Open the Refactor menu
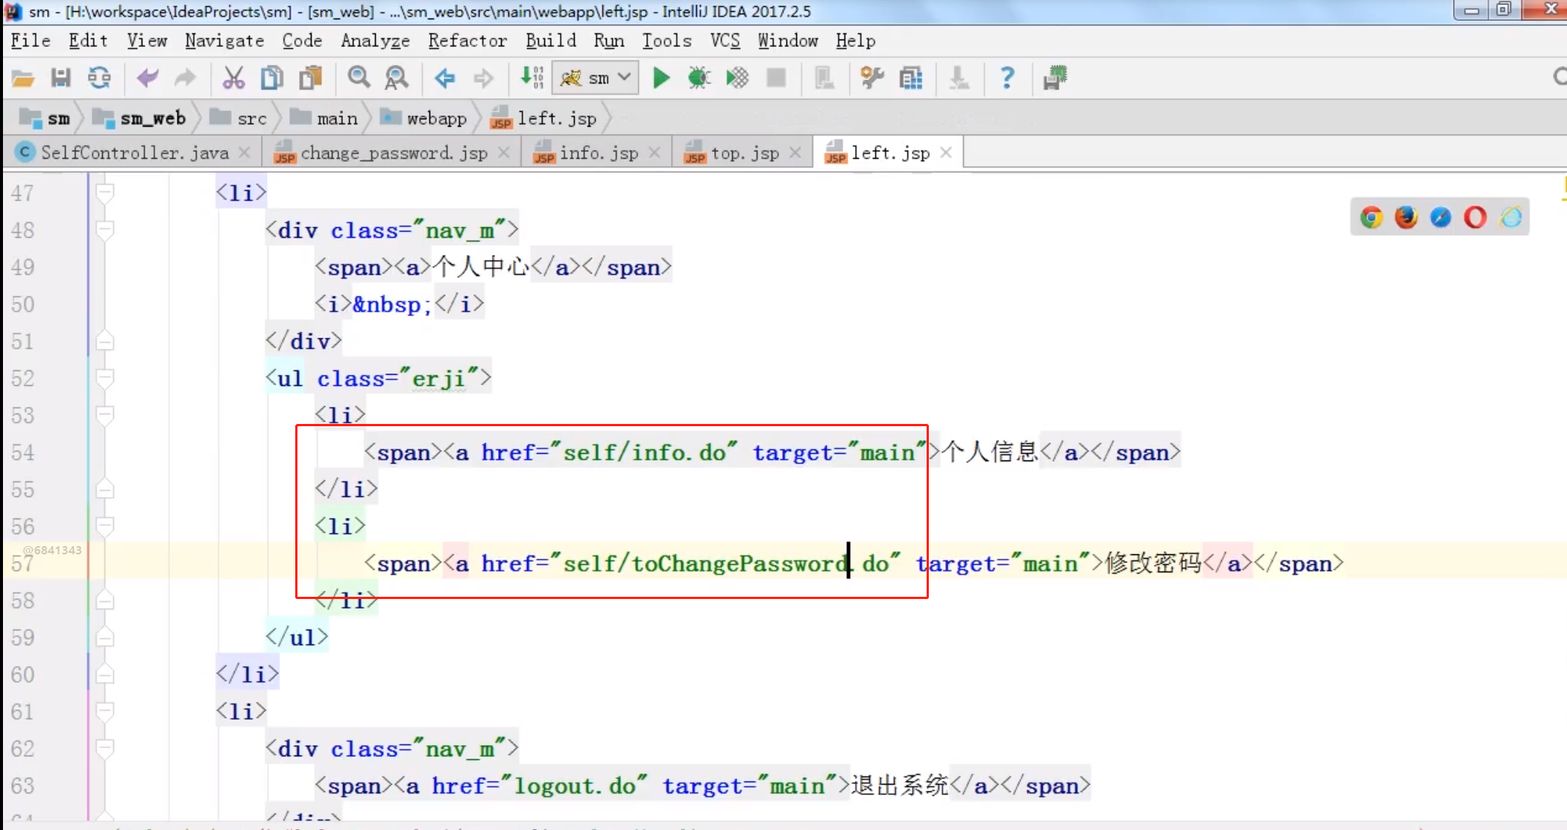Viewport: 1567px width, 830px height. 467,41
